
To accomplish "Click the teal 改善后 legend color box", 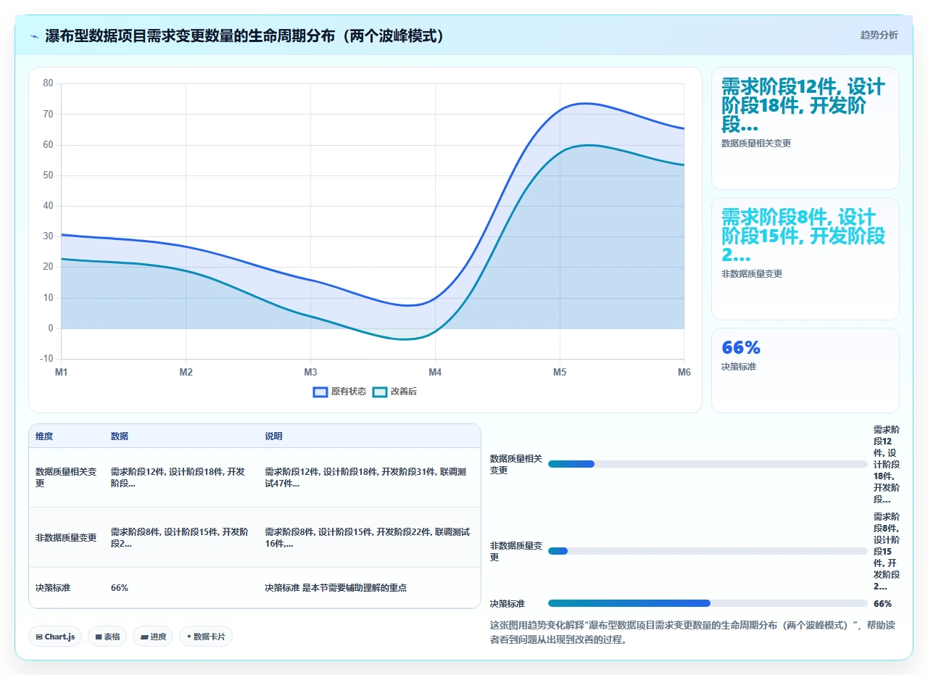I will point(380,392).
